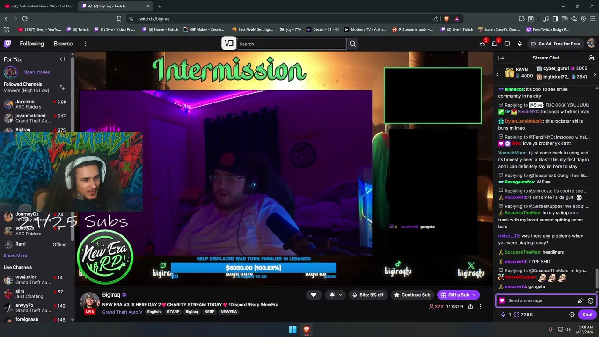This screenshot has width=599, height=337.
Task: Open the browser hamburger menu
Action: [592, 19]
